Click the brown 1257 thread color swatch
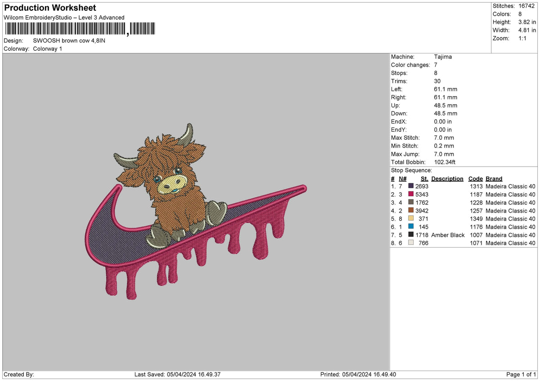The height and width of the screenshot is (381, 540). (411, 211)
